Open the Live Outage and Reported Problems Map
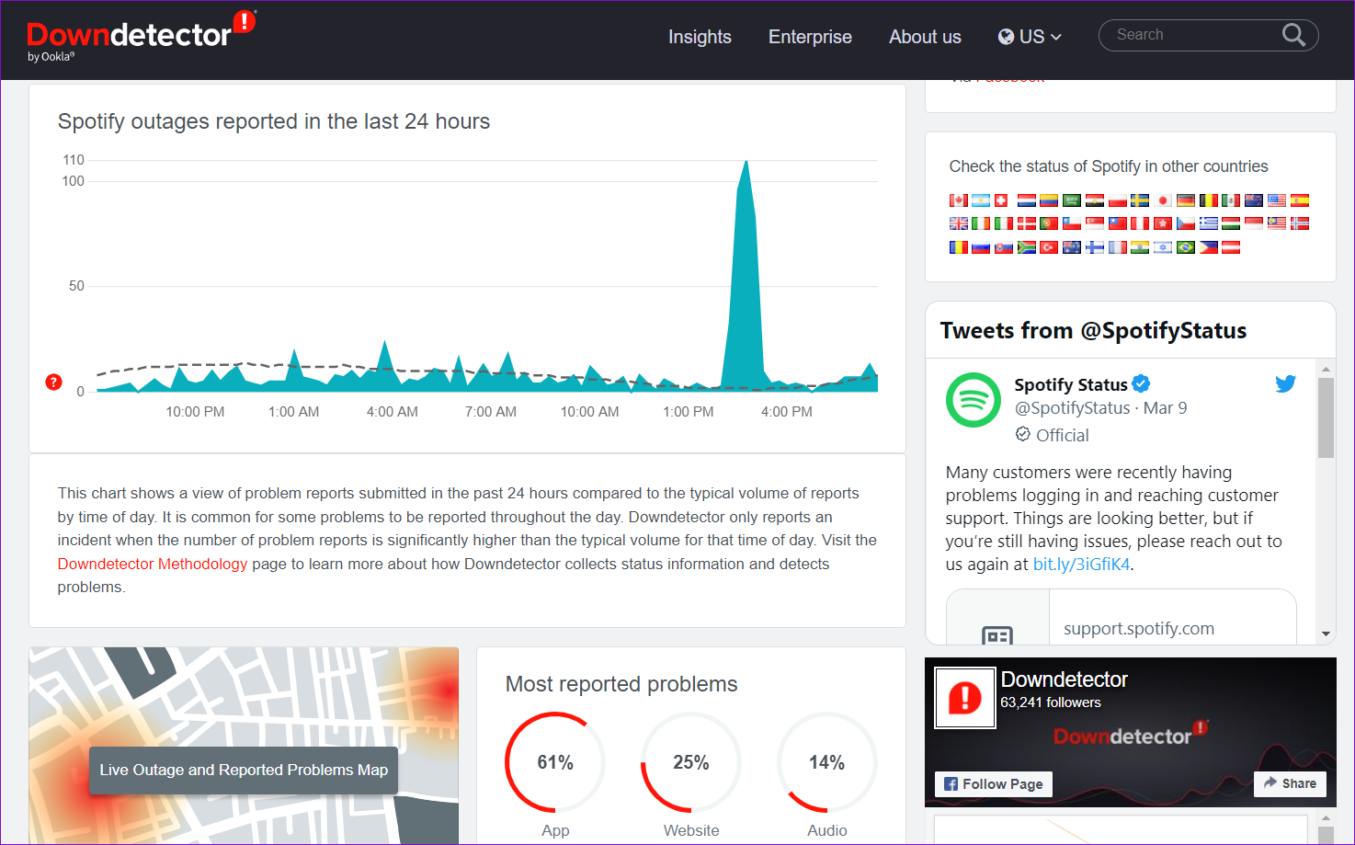Viewport: 1355px width, 845px height. [x=244, y=770]
